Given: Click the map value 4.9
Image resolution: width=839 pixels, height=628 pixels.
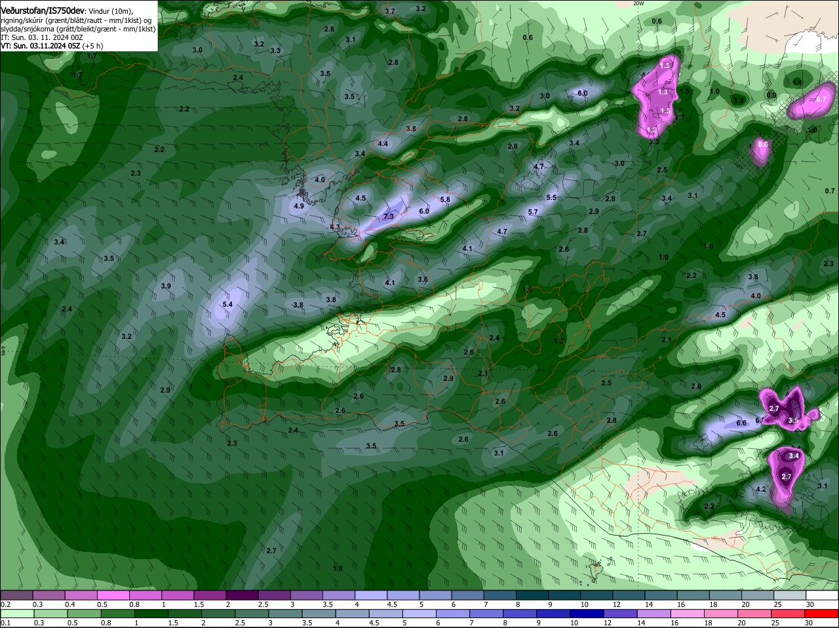Looking at the screenshot, I should 299,206.
